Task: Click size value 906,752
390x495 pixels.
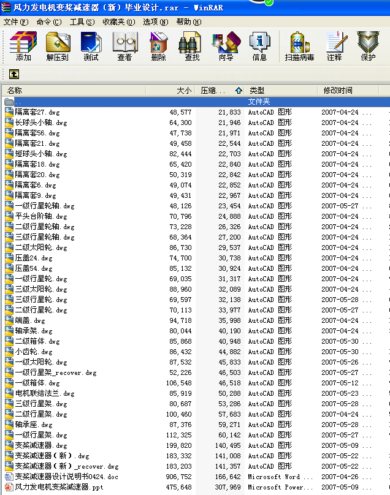Action: [x=178, y=477]
